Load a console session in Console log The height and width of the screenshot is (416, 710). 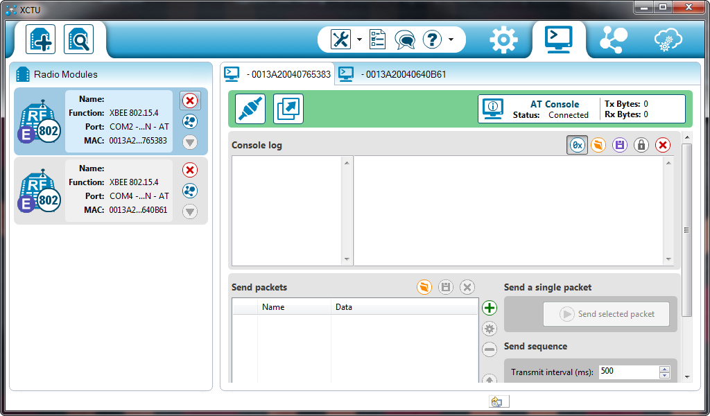[598, 146]
